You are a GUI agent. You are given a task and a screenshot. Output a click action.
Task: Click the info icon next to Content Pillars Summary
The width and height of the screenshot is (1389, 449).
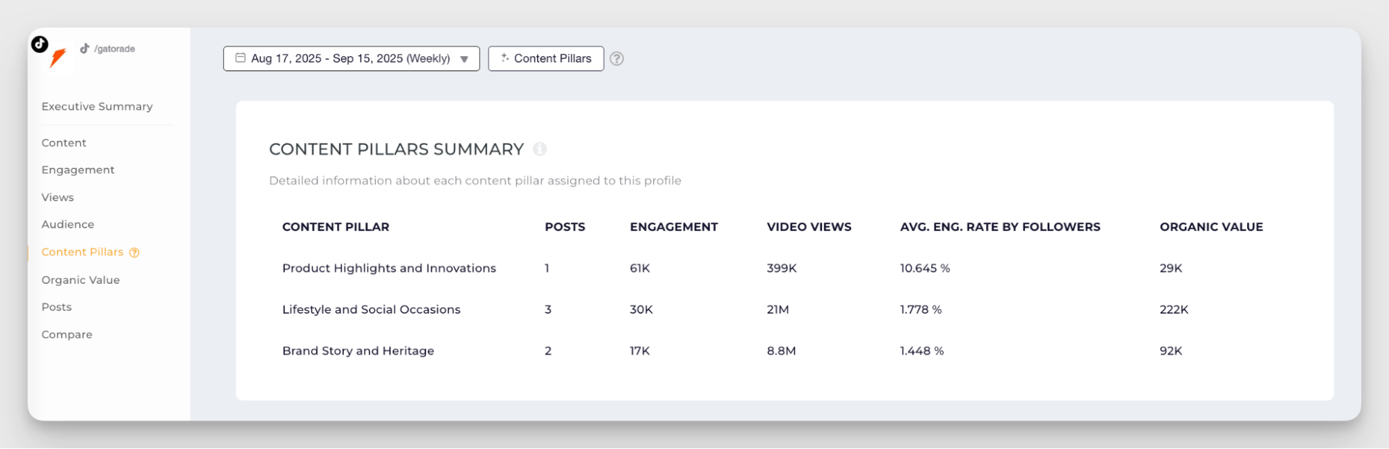tap(540, 149)
